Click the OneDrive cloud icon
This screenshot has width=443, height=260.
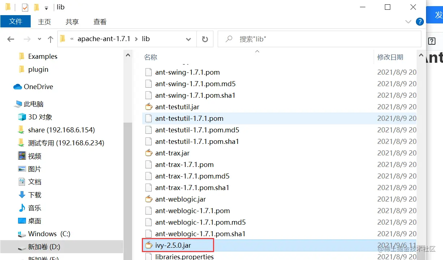coord(17,87)
